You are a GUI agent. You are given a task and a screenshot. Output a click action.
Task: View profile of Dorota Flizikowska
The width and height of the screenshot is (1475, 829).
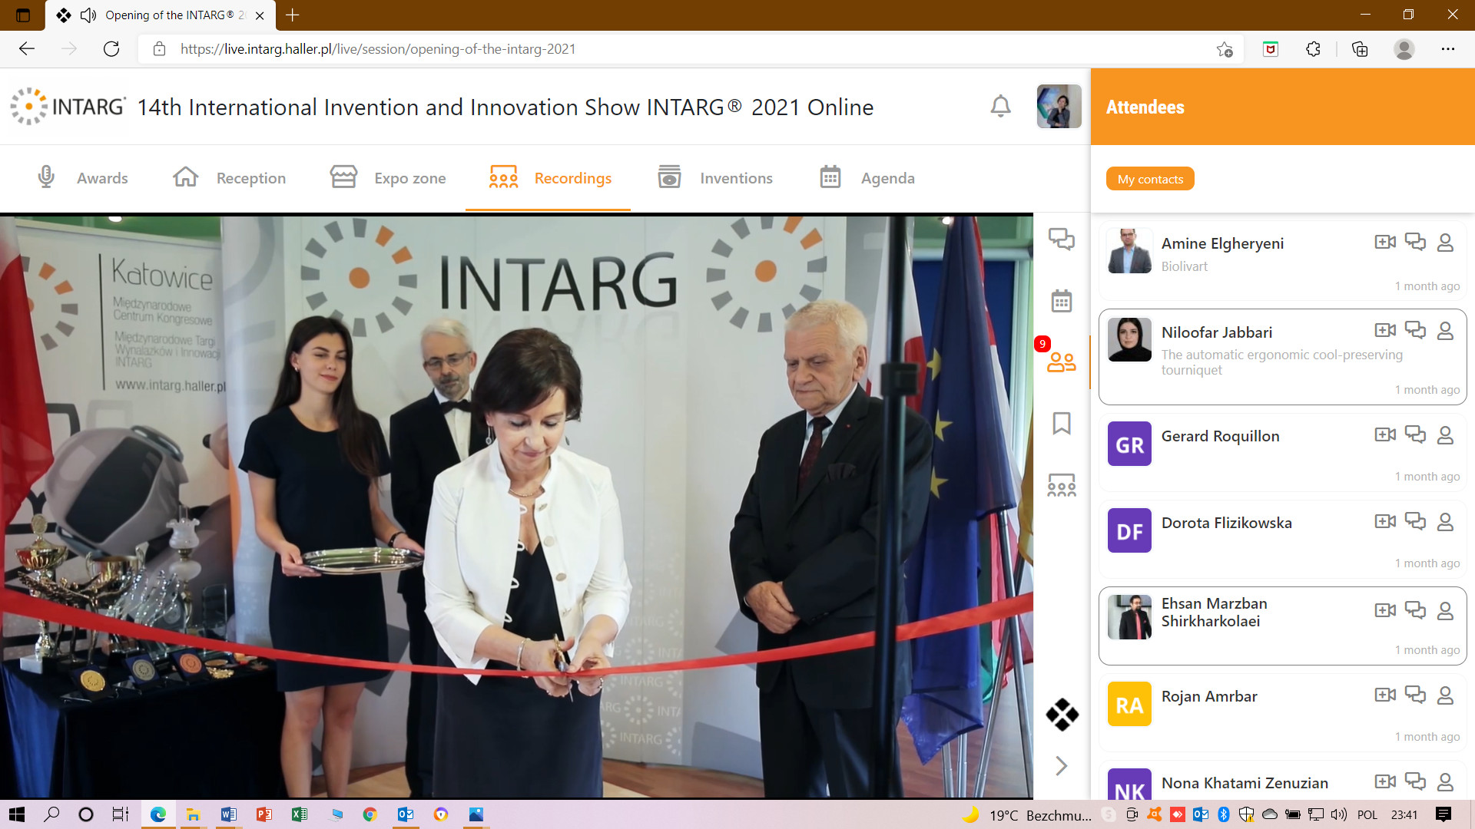(x=1445, y=522)
